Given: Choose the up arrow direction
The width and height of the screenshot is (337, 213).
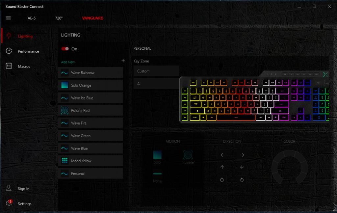Looking at the screenshot, I should [x=222, y=167].
